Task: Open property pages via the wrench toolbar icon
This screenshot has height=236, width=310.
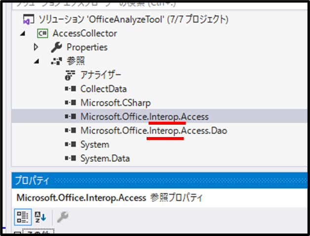Action: tap(63, 216)
